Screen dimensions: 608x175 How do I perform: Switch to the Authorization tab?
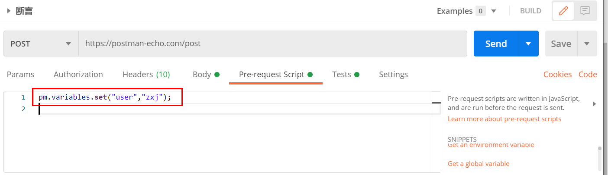(x=78, y=75)
